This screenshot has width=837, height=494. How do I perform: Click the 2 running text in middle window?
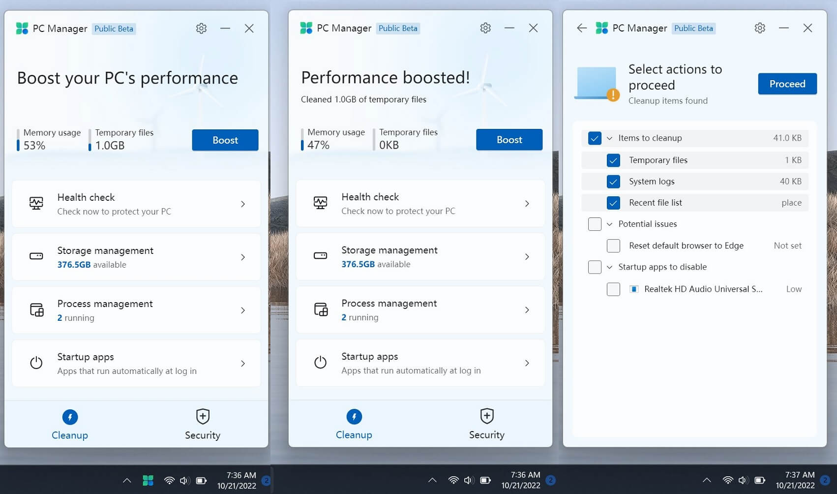(x=360, y=317)
